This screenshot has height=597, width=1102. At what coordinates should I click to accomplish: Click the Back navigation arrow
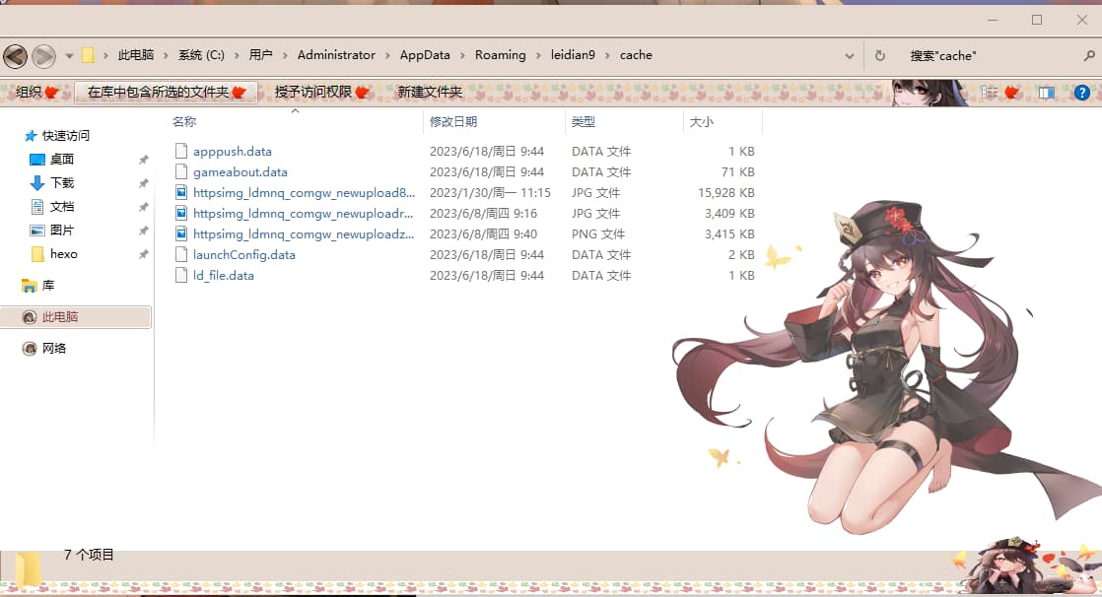click(16, 56)
